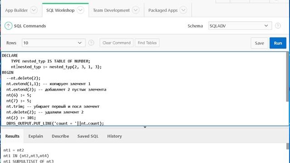Click the 'DBMS_OUTPUT.PUT_LINE' code line
290x163 pixels.
55,123
